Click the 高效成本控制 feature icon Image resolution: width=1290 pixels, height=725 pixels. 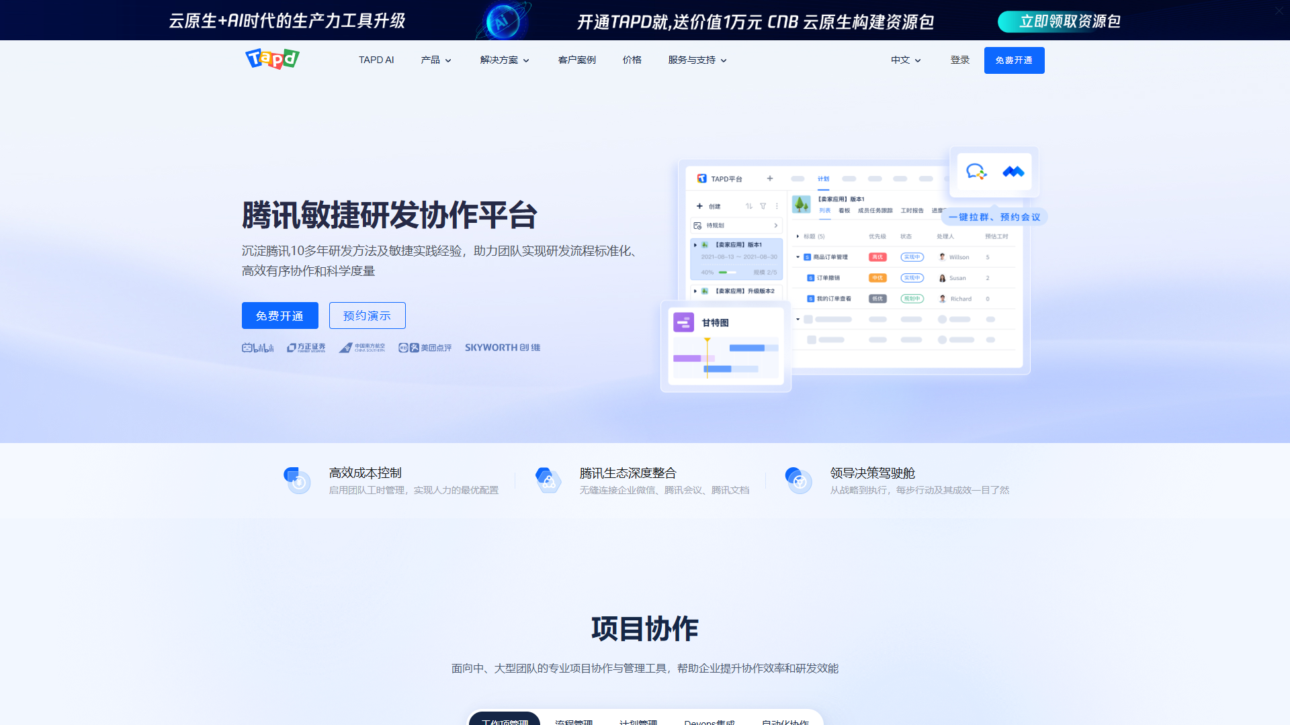(297, 481)
